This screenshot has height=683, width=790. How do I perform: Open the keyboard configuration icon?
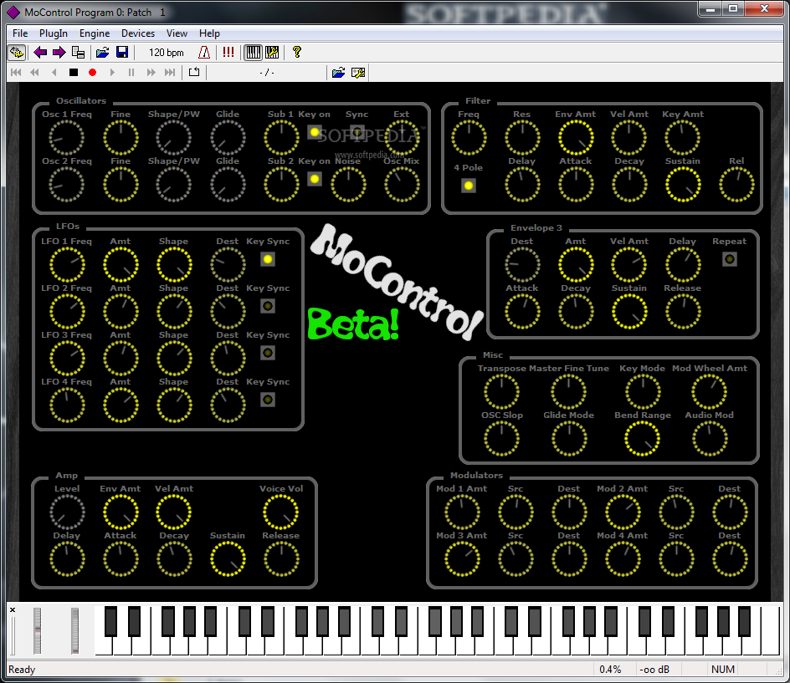click(272, 53)
